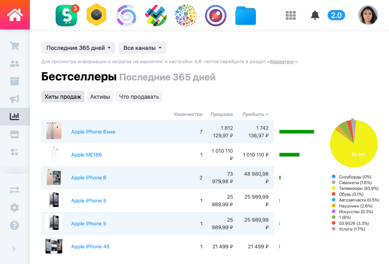This screenshot has height=264, width=389.
Task: Open Apple iPhone 4S product link
Action: (x=90, y=247)
